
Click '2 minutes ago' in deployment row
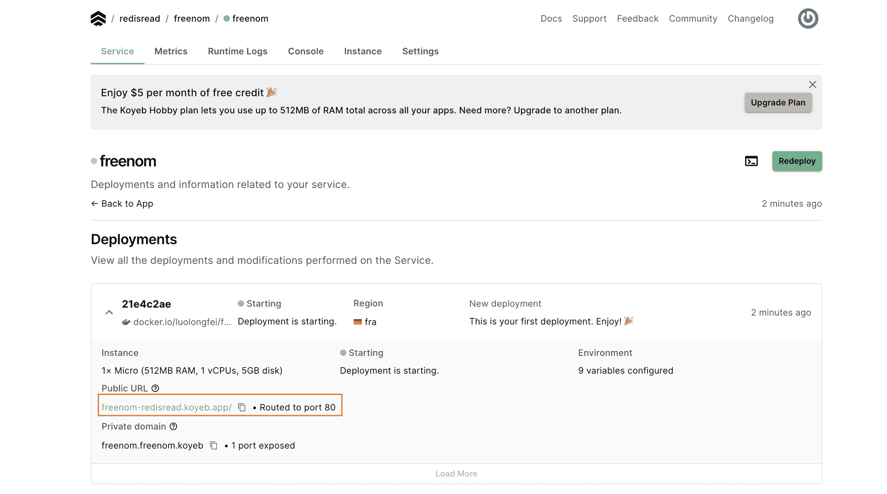[781, 313]
